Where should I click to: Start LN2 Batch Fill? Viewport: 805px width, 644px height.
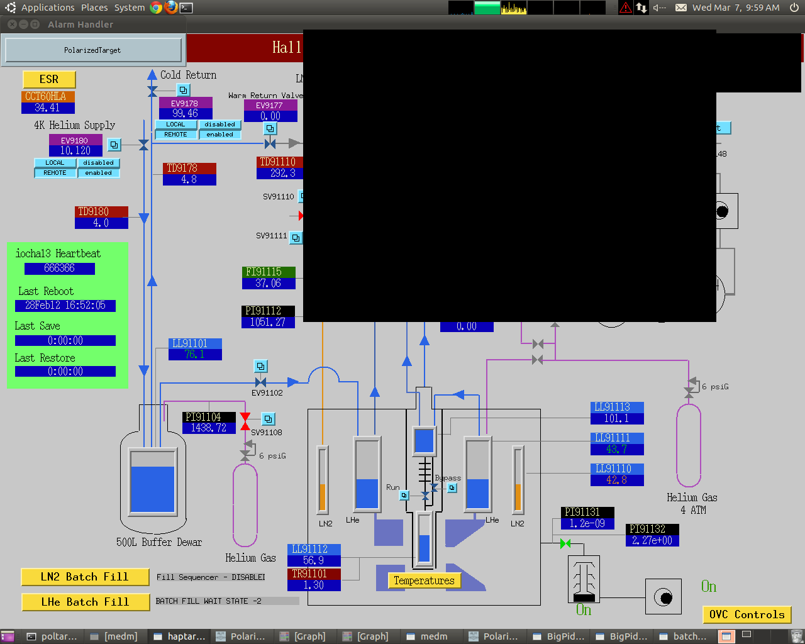pos(85,577)
